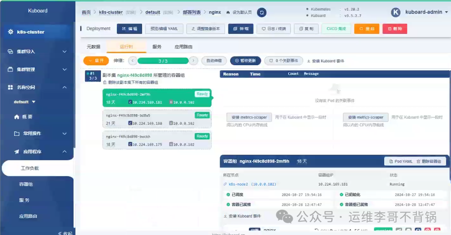Viewport: 451px width, 235px height.
Task: Click the orange 展开 expand button
Action: (96, 61)
